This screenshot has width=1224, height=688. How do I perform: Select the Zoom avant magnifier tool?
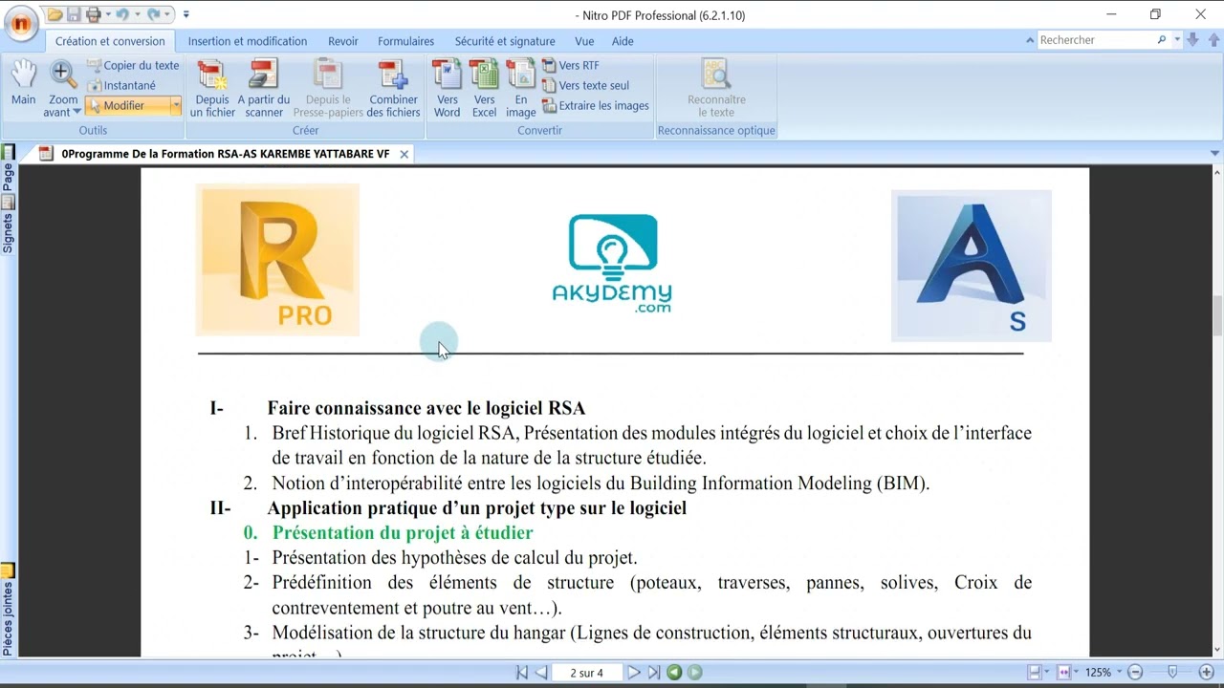pyautogui.click(x=63, y=89)
